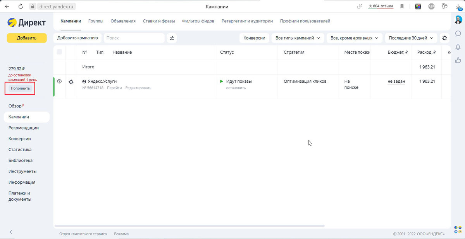This screenshot has height=239, width=465.
Task: Sort by the Расход, ₽ column header
Action: [426, 52]
